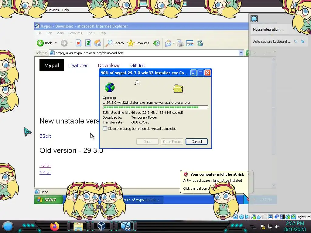
Task: Click VirtualBox mouse integration status icon
Action: (288, 217)
